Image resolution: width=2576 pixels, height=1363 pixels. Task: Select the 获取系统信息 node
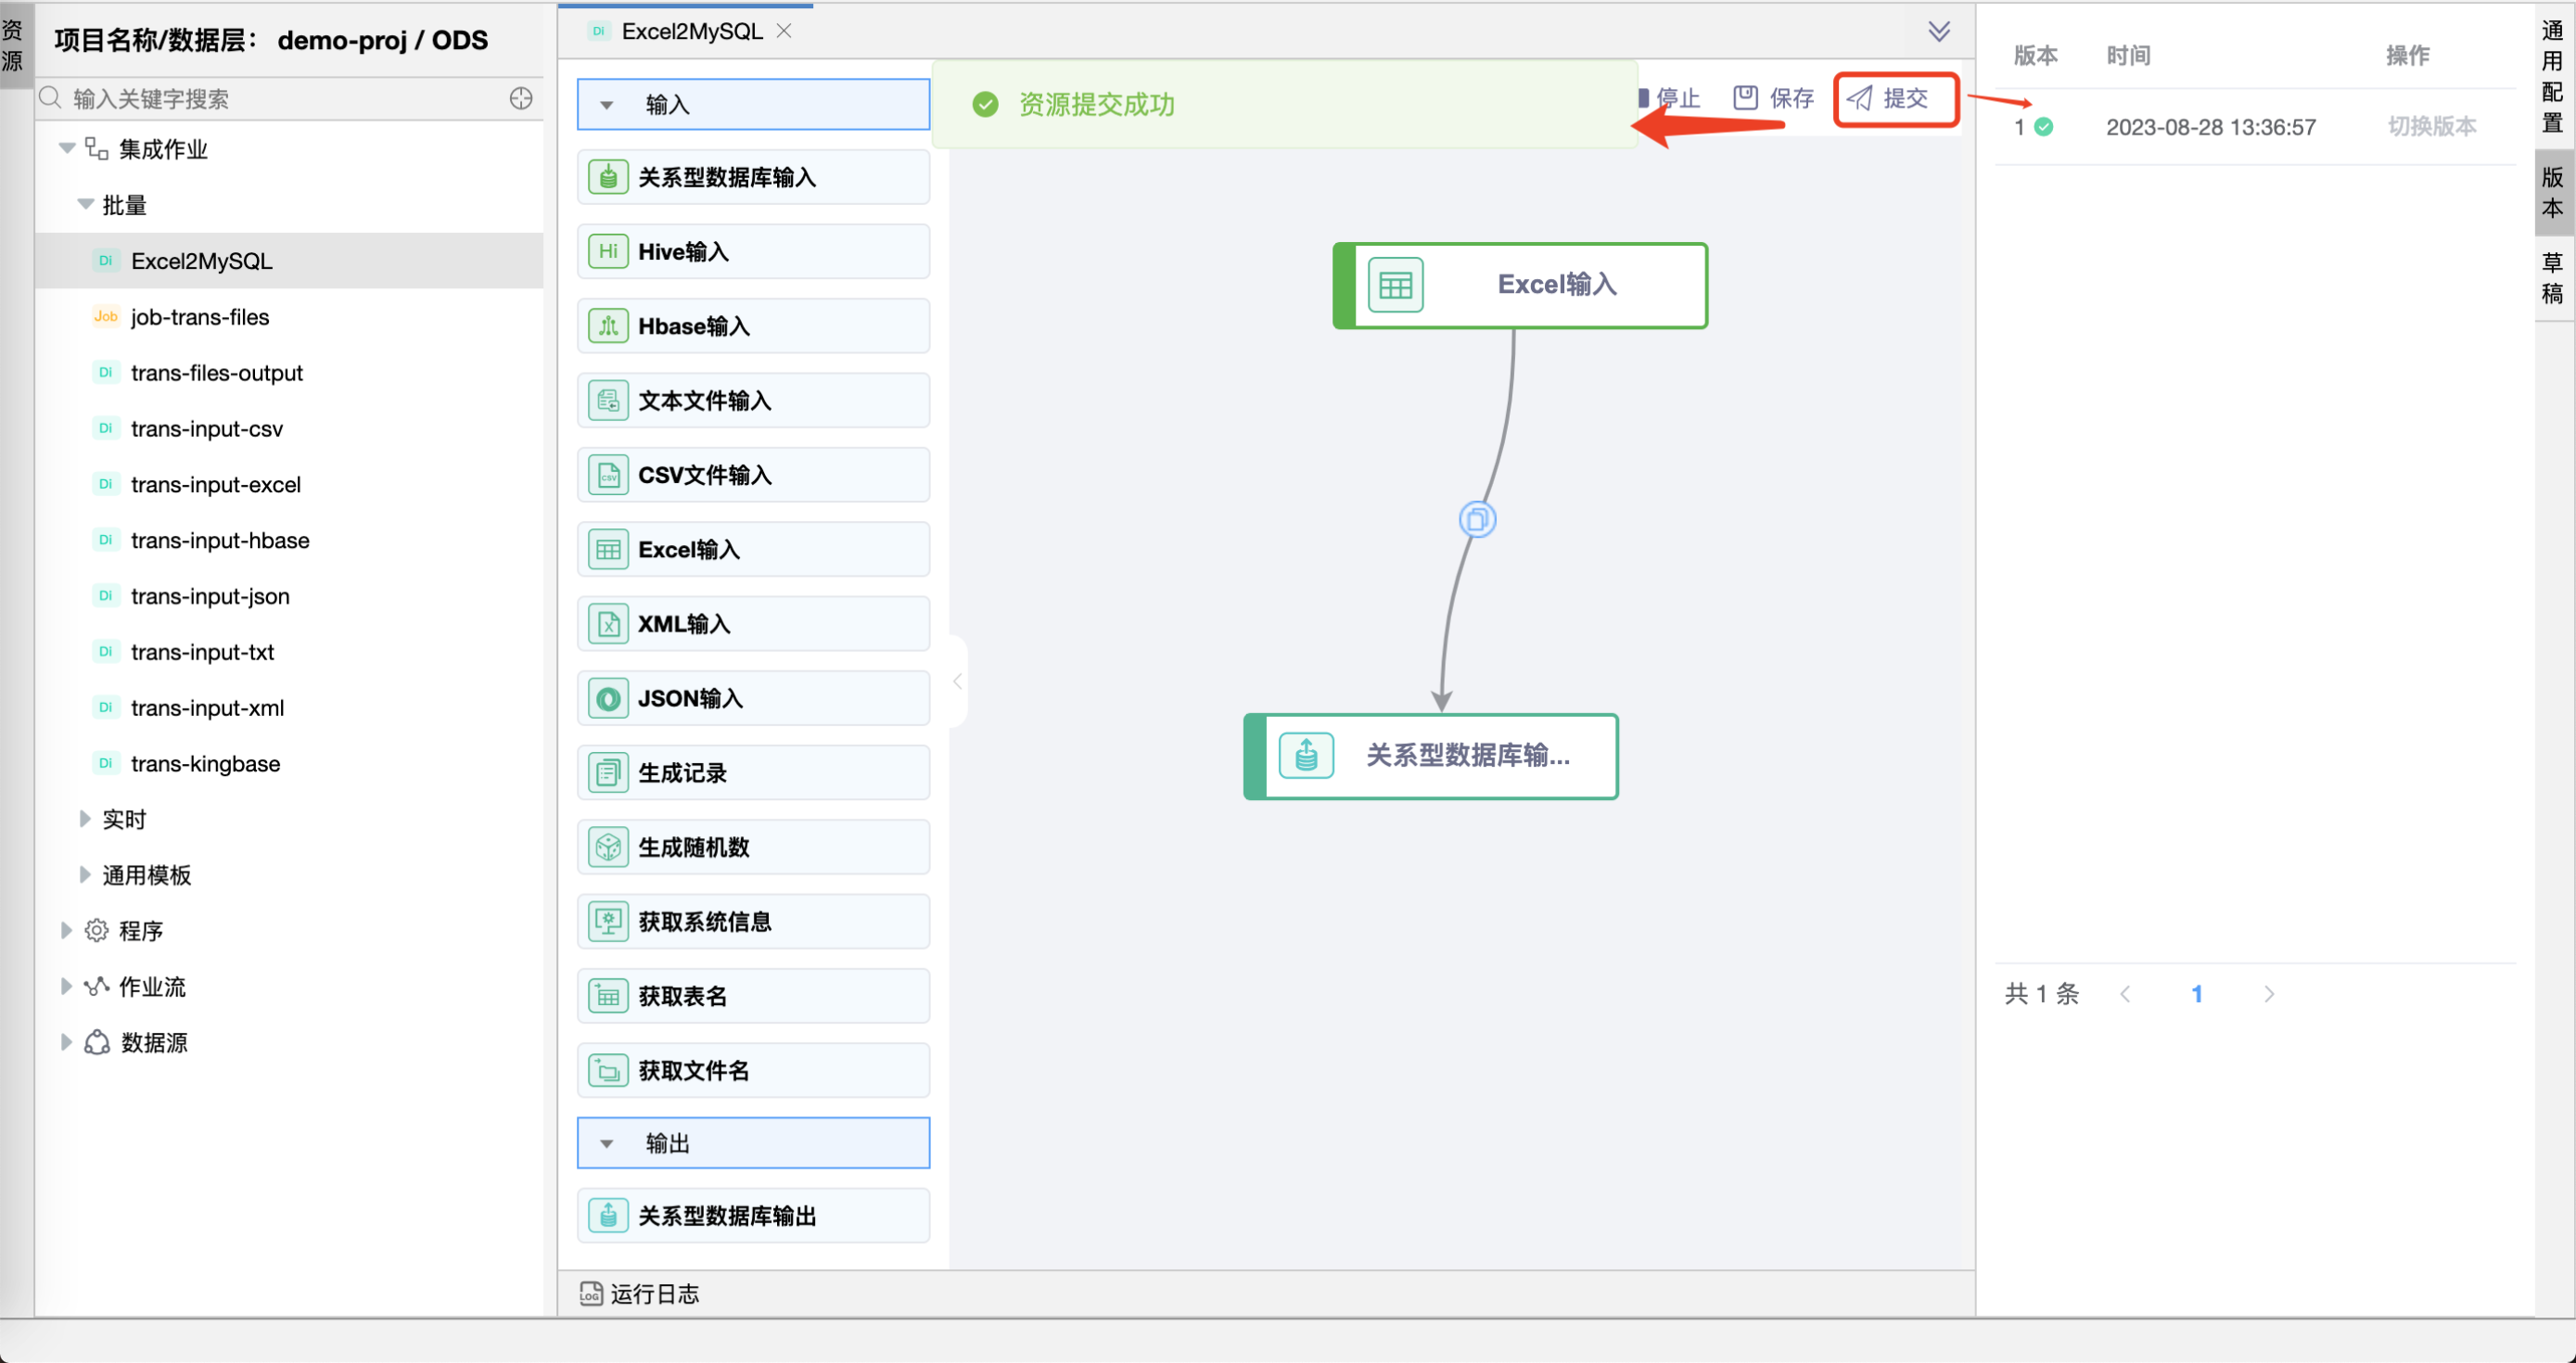(752, 921)
